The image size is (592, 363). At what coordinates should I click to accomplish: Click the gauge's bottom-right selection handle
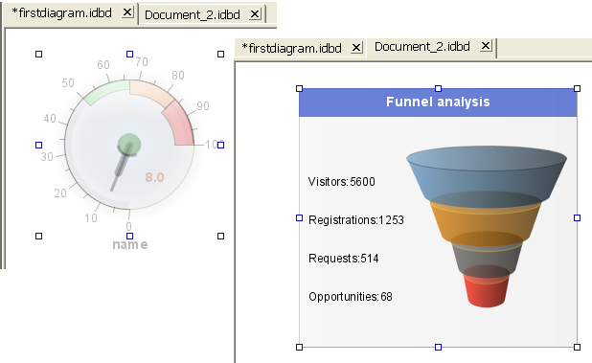click(x=221, y=236)
